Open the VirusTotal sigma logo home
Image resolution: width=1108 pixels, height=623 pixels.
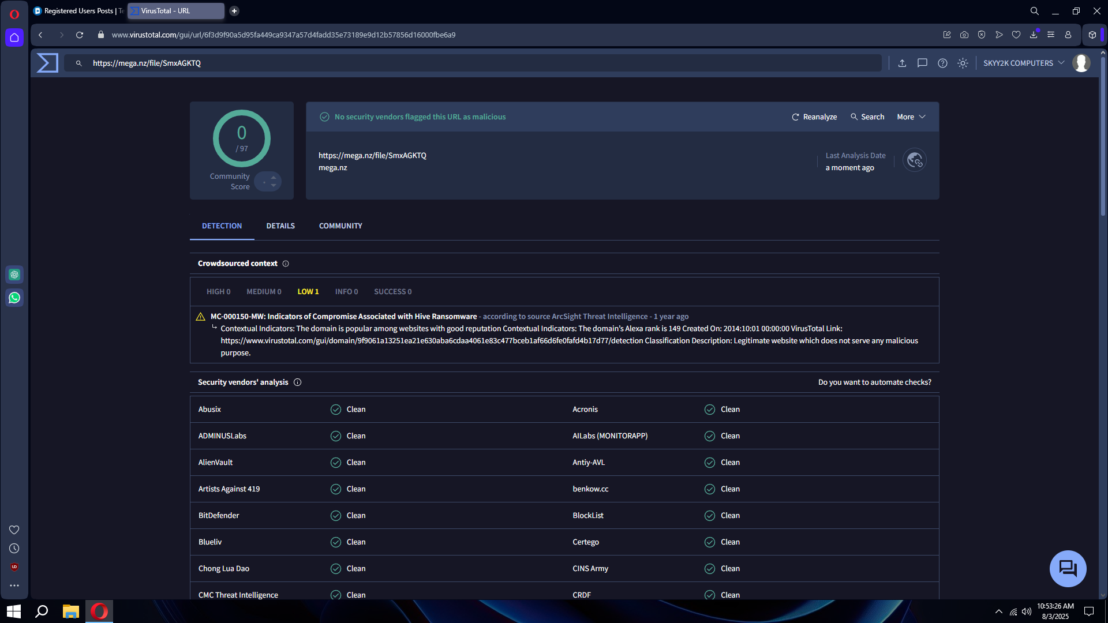(47, 63)
